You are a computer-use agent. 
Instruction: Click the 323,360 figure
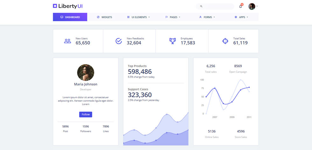coord(140,95)
